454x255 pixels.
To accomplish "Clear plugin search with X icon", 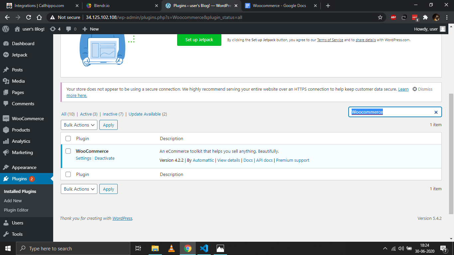I will (436, 112).
